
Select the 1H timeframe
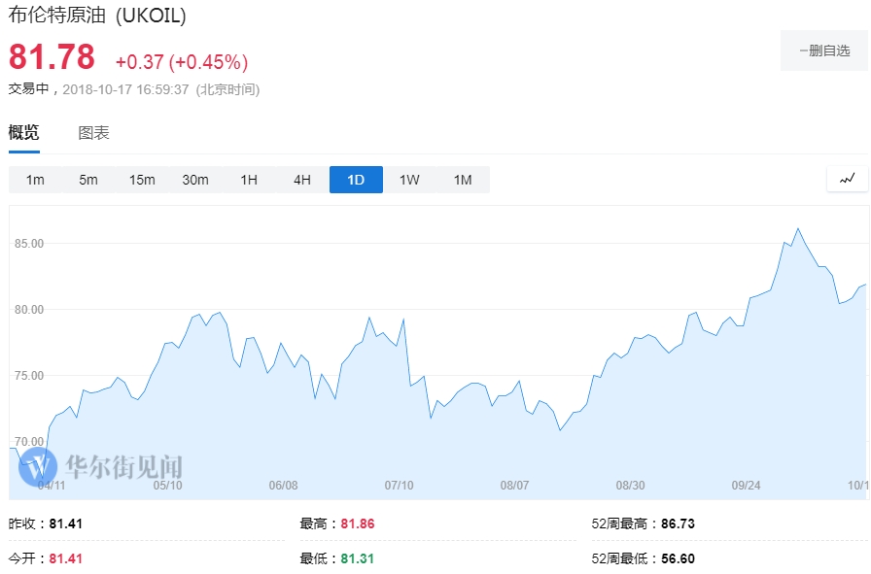point(249,180)
